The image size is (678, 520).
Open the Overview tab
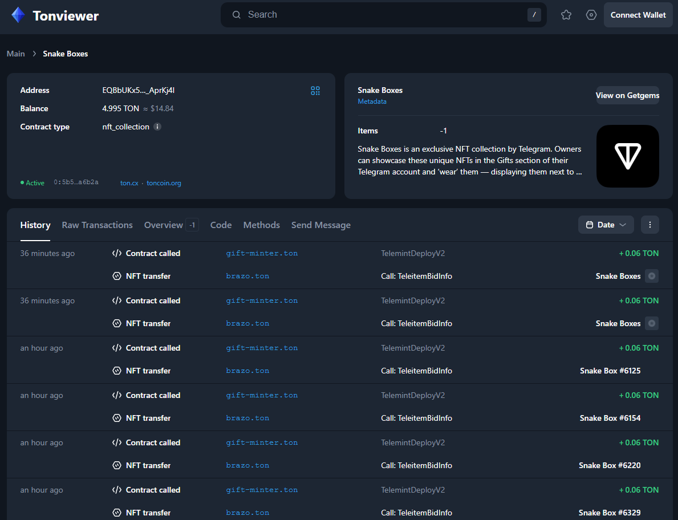coord(164,225)
